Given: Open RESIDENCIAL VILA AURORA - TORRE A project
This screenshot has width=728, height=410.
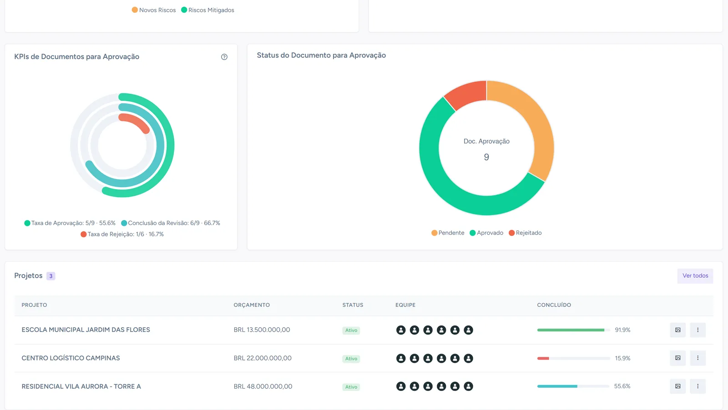Looking at the screenshot, I should [81, 386].
